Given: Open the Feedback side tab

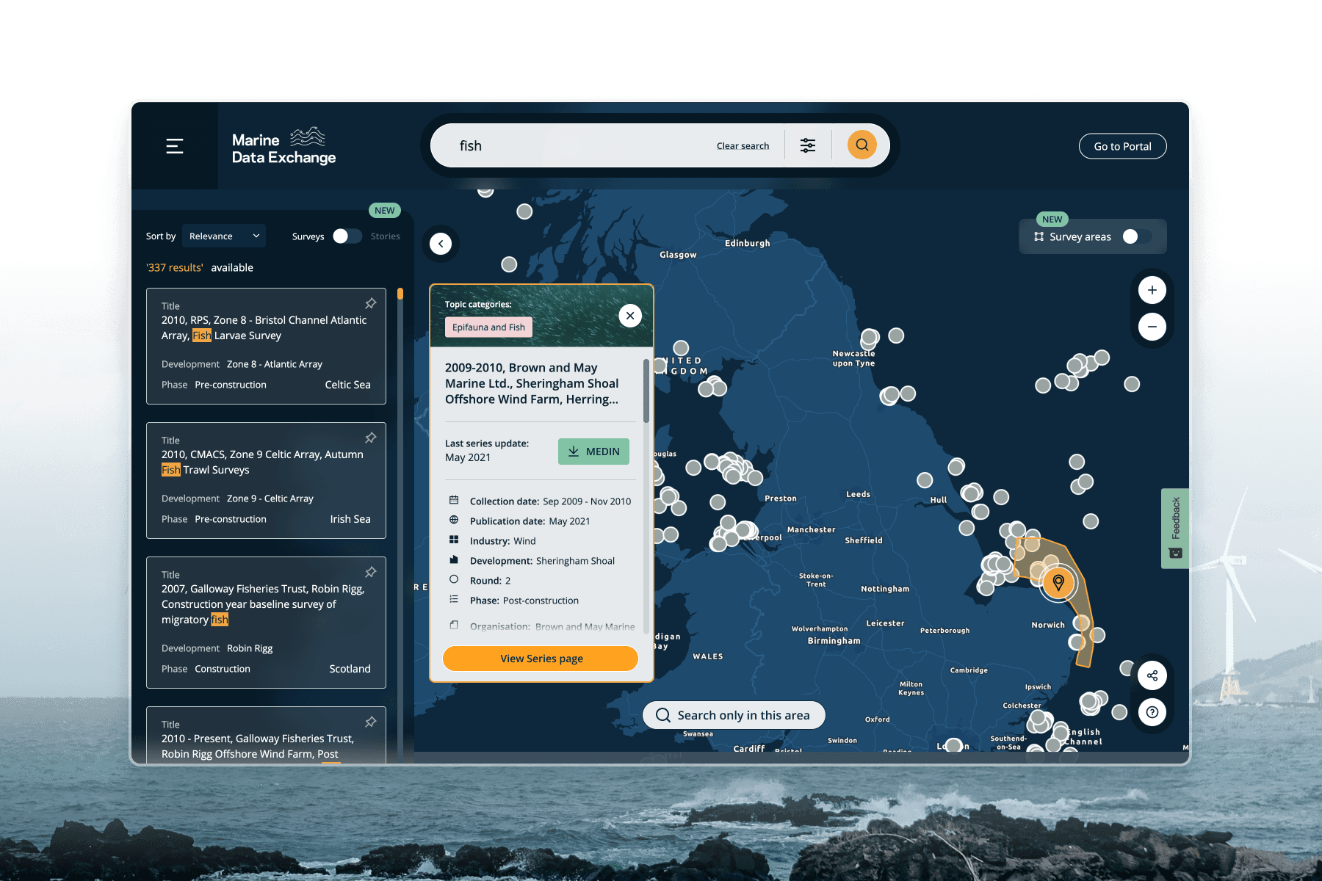Looking at the screenshot, I should coord(1175,528).
